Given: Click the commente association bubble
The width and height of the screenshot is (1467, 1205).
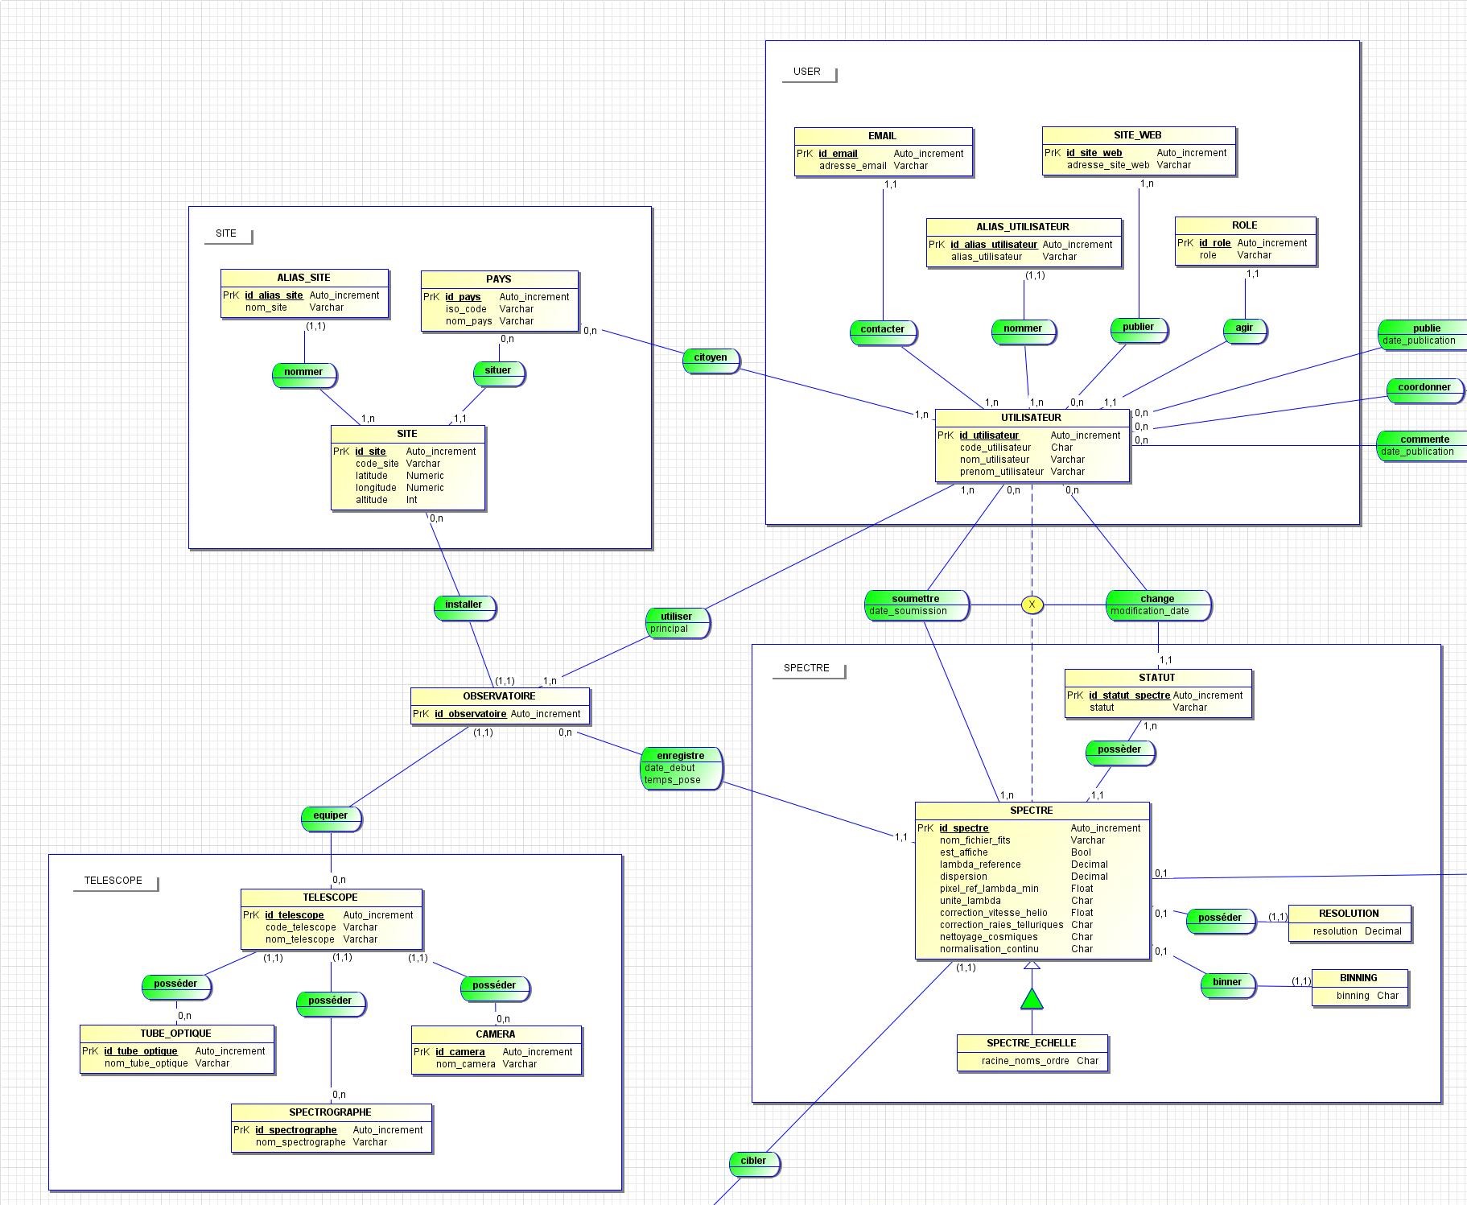Looking at the screenshot, I should [1423, 445].
